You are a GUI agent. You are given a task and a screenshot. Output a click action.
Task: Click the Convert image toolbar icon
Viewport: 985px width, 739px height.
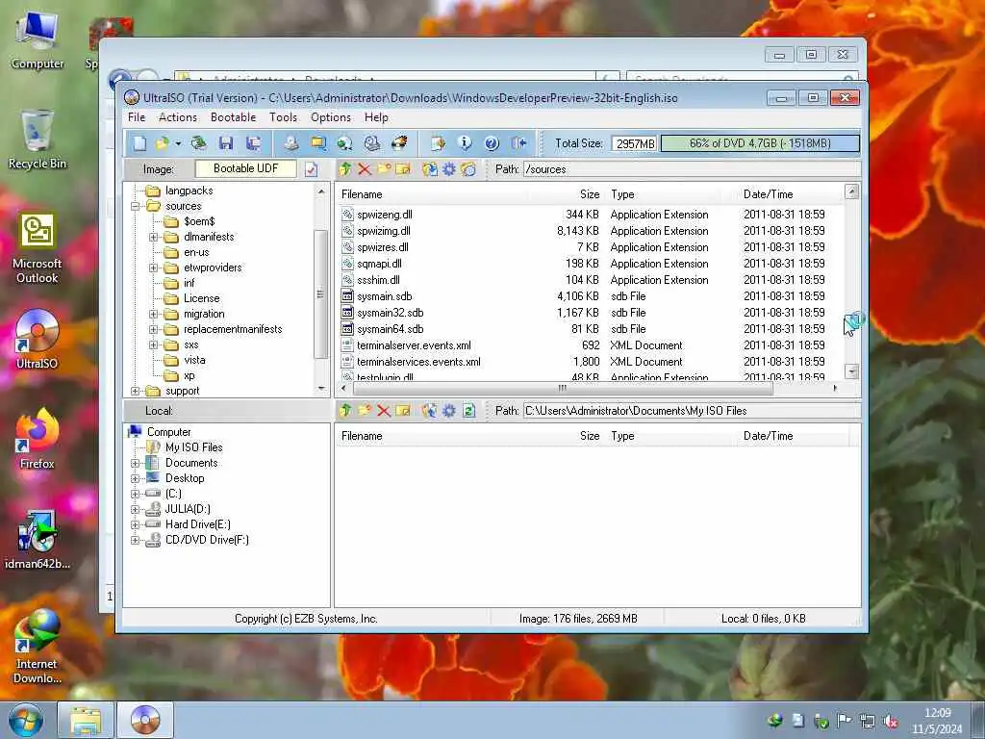pyautogui.click(x=344, y=143)
